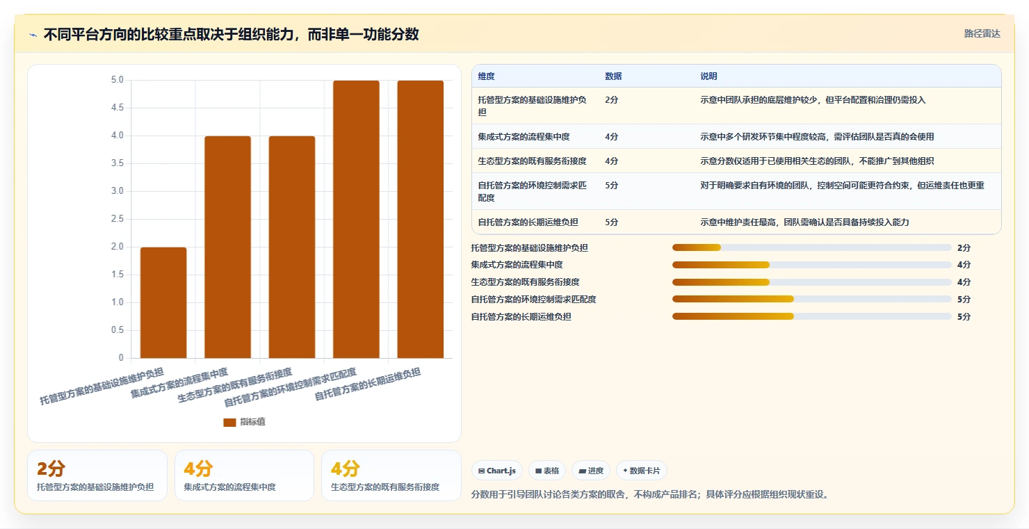Click the chart bar for 自托管方案的环境控制需求匹配度
This screenshot has width=1029, height=529.
pyautogui.click(x=356, y=220)
